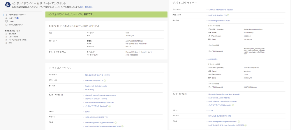
Task: Click the question mark icon for ヘルプとFAQ
Action: click(x=6, y=40)
